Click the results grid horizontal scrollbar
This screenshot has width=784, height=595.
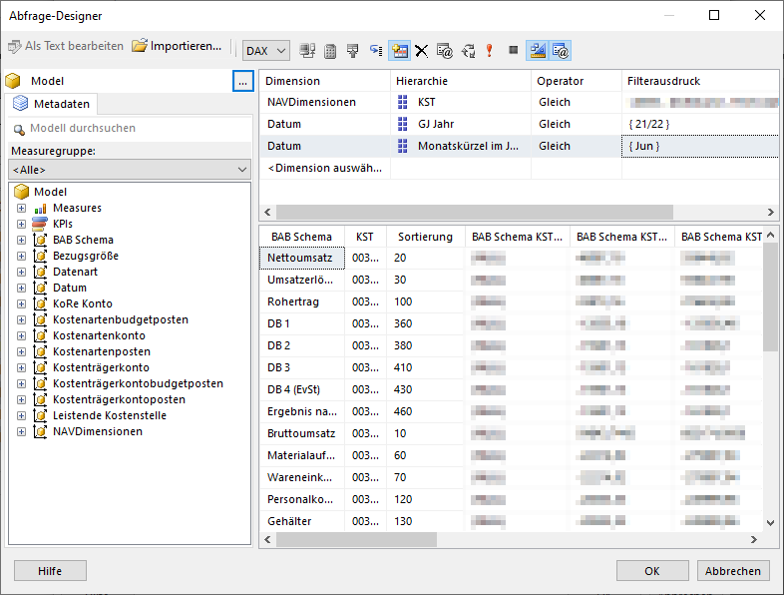point(356,539)
